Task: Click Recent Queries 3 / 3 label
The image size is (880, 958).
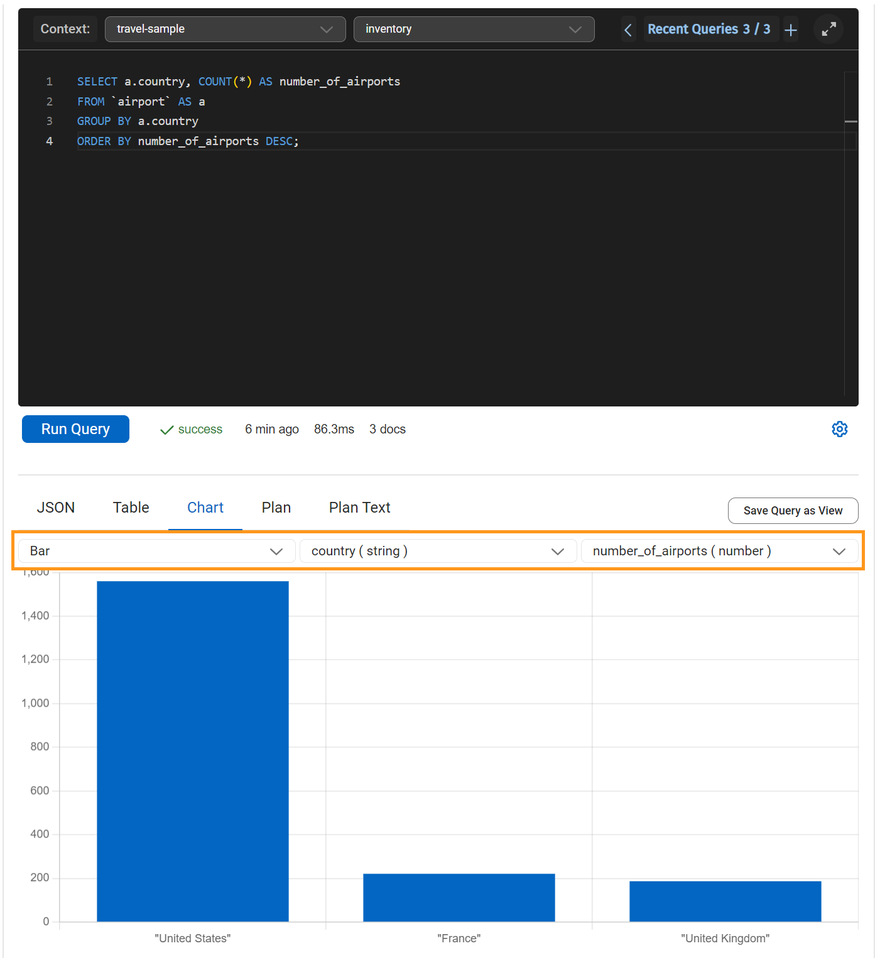Action: coord(709,29)
